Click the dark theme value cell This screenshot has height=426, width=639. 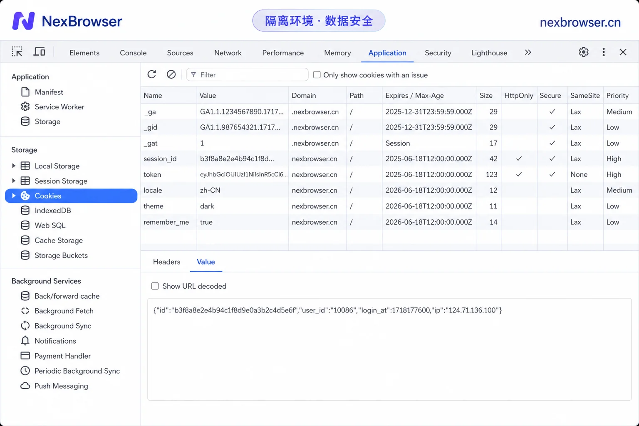243,206
